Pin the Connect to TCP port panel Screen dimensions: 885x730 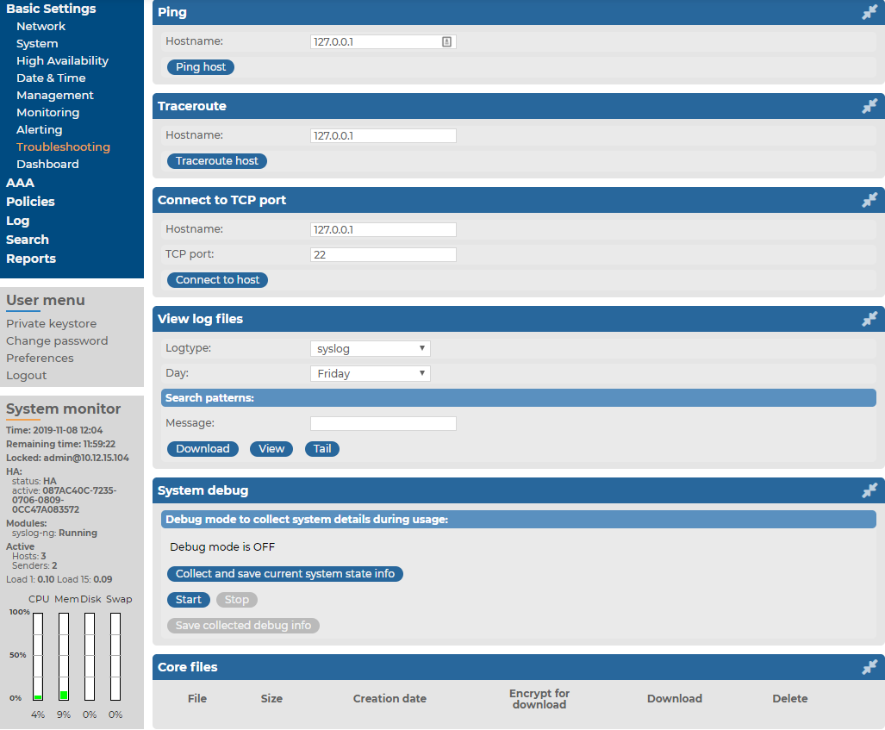[x=869, y=200]
